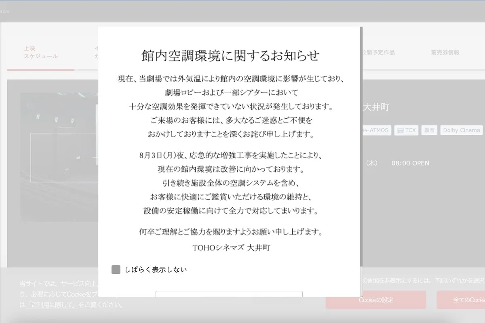Click the ATMOS format badge
The image size is (485, 323).
[x=376, y=130]
